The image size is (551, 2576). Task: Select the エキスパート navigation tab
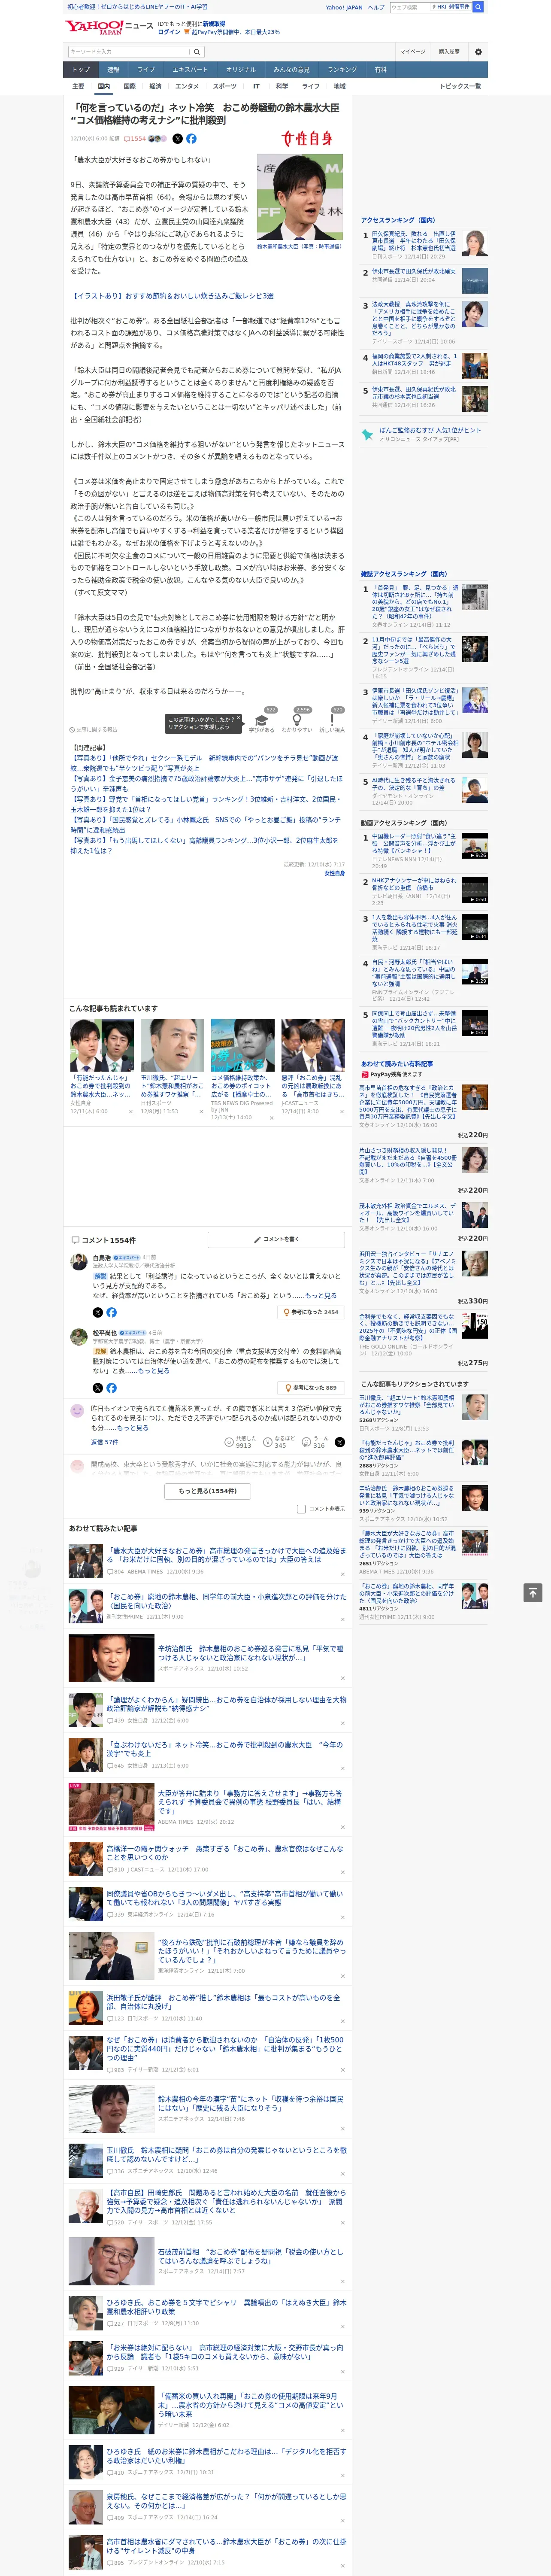tap(190, 70)
